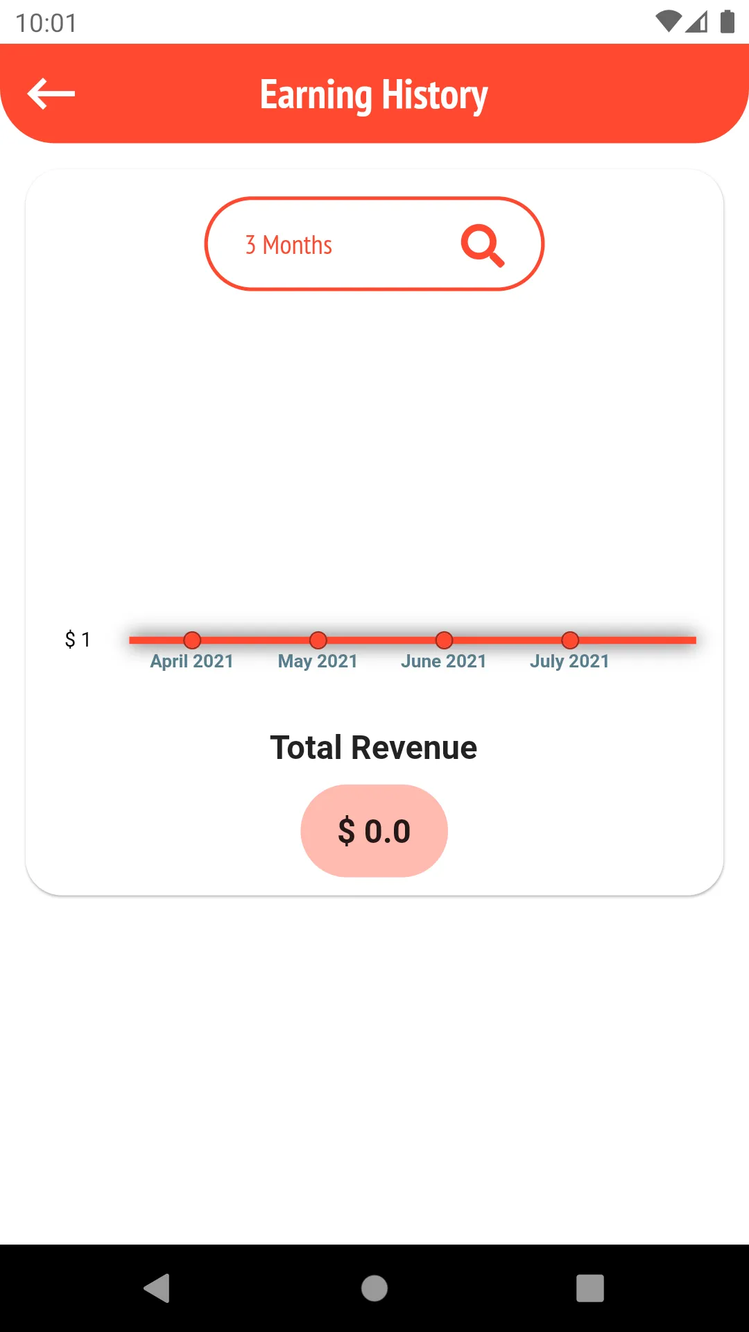Tap the Android back navigation triangle
The width and height of the screenshot is (749, 1332).
coord(157,1288)
